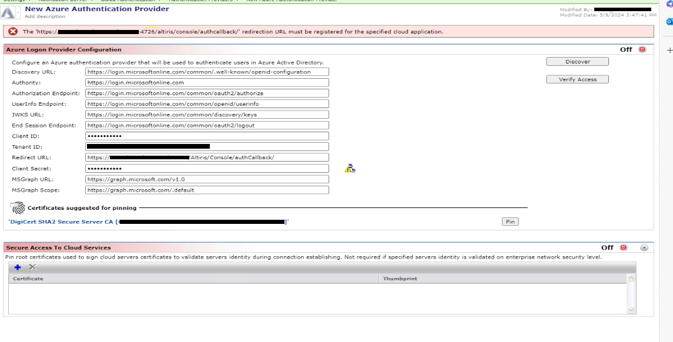Click 'Certificates suggested for pinning' heading
The width and height of the screenshot is (673, 342).
point(82,207)
